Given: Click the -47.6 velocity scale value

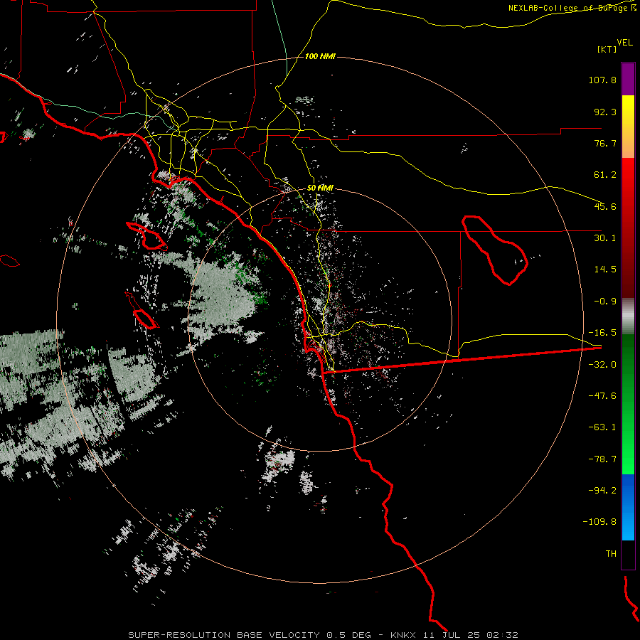Looking at the screenshot, I should [x=602, y=396].
